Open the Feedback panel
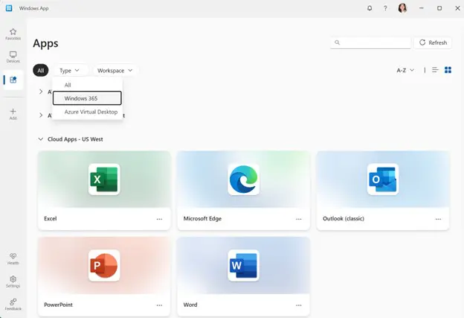This screenshot has height=318, width=464. [x=13, y=303]
